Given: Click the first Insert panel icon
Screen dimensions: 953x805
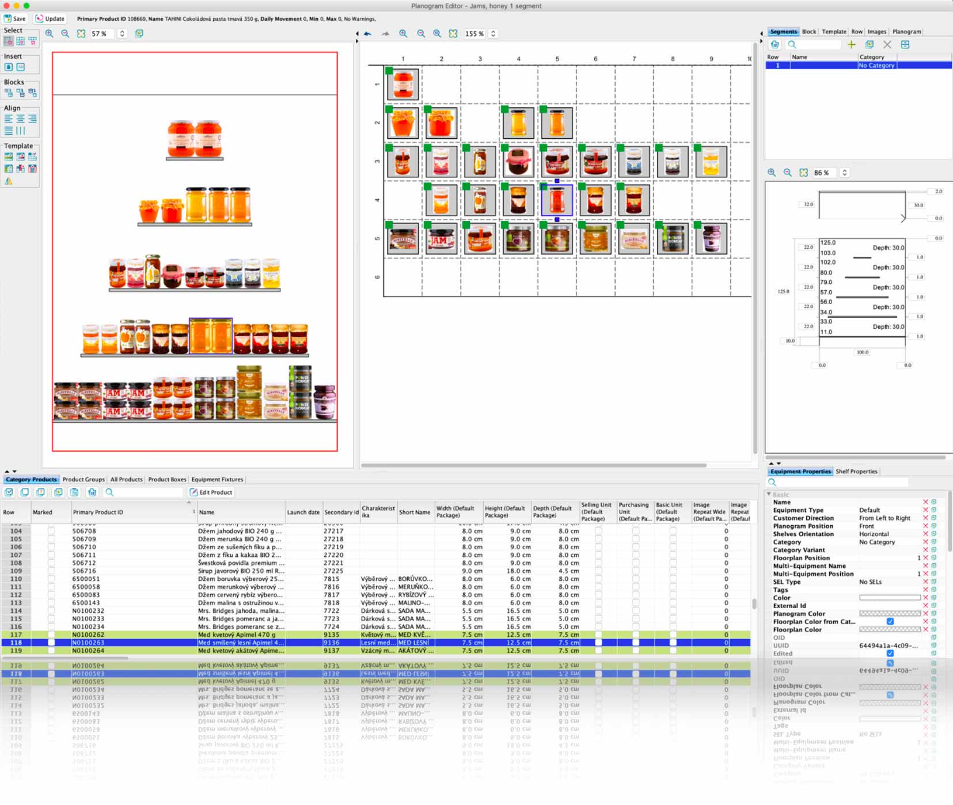Looking at the screenshot, I should pyautogui.click(x=9, y=67).
